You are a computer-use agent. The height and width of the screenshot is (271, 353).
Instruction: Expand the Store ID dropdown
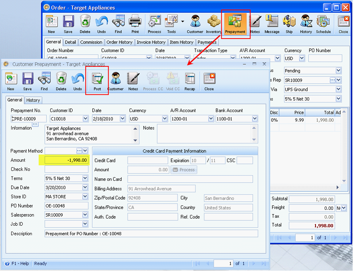pyautogui.click(x=85, y=197)
